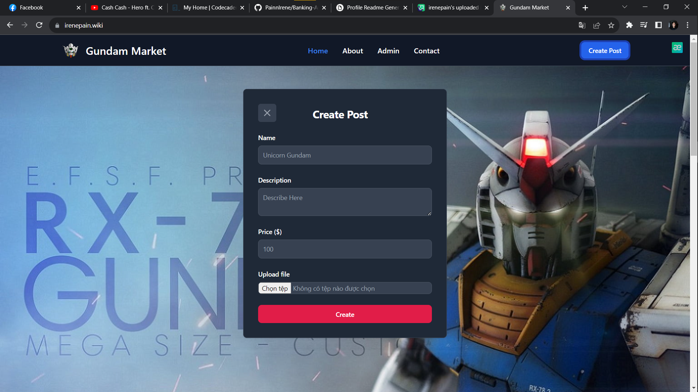Screen dimensions: 698x392
Task: Open a new browser tab
Action: pyautogui.click(x=585, y=8)
